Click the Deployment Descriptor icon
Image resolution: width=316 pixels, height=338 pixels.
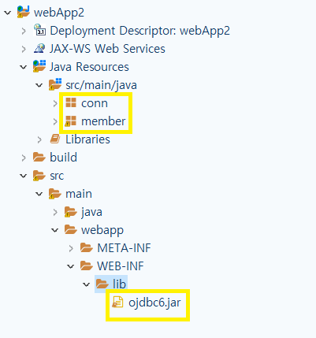(x=39, y=30)
